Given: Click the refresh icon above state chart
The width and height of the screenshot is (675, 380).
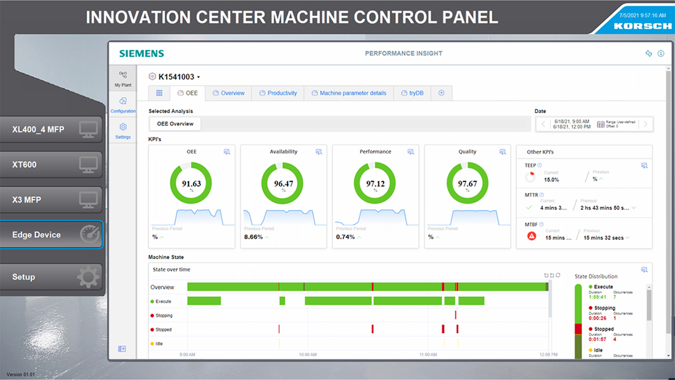Looking at the screenshot, I should click(x=558, y=275).
